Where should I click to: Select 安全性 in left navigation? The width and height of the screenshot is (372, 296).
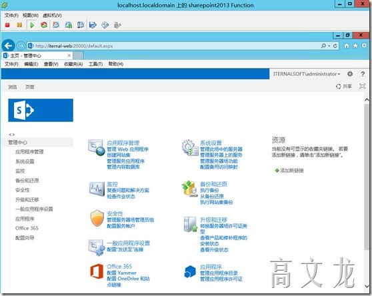[x=22, y=190]
